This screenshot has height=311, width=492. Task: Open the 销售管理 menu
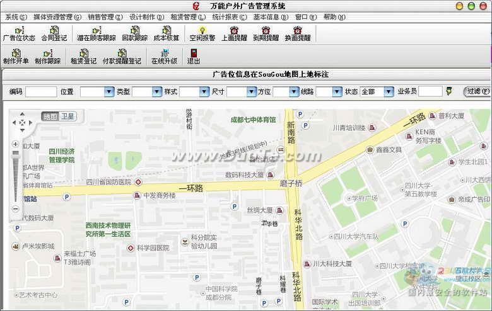pyautogui.click(x=105, y=17)
